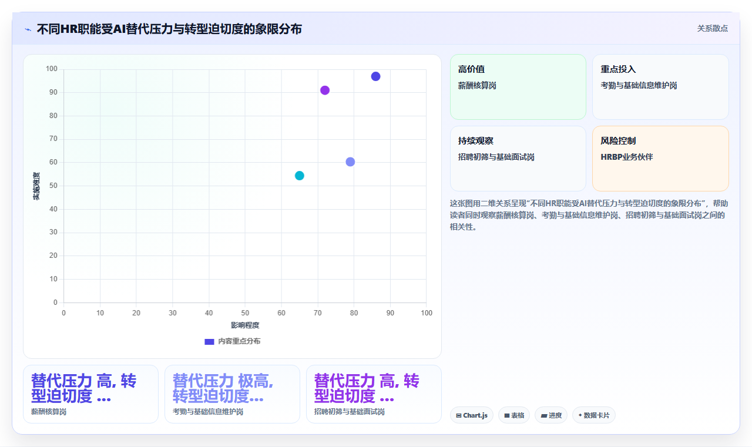Click the cyan scatter point near 54
Viewport: 752px width, 447px height.
(x=300, y=176)
